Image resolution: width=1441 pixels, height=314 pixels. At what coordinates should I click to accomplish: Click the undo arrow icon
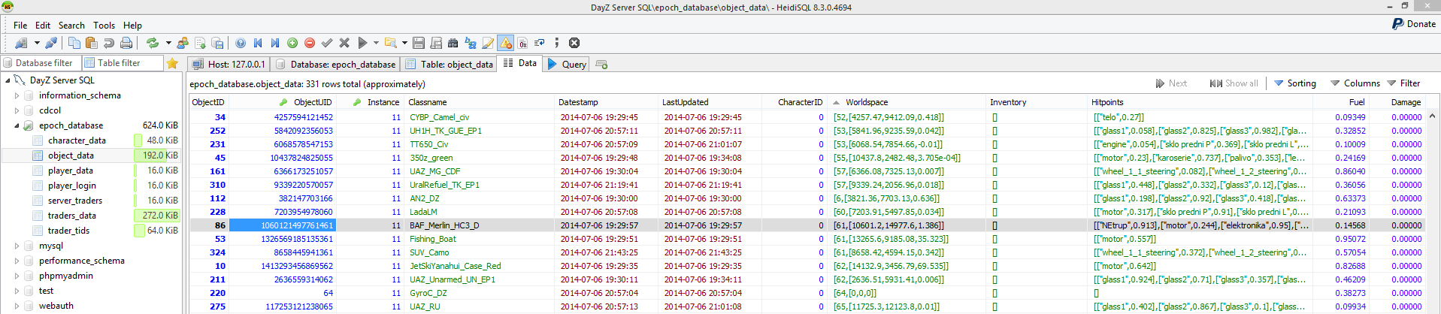pos(108,43)
